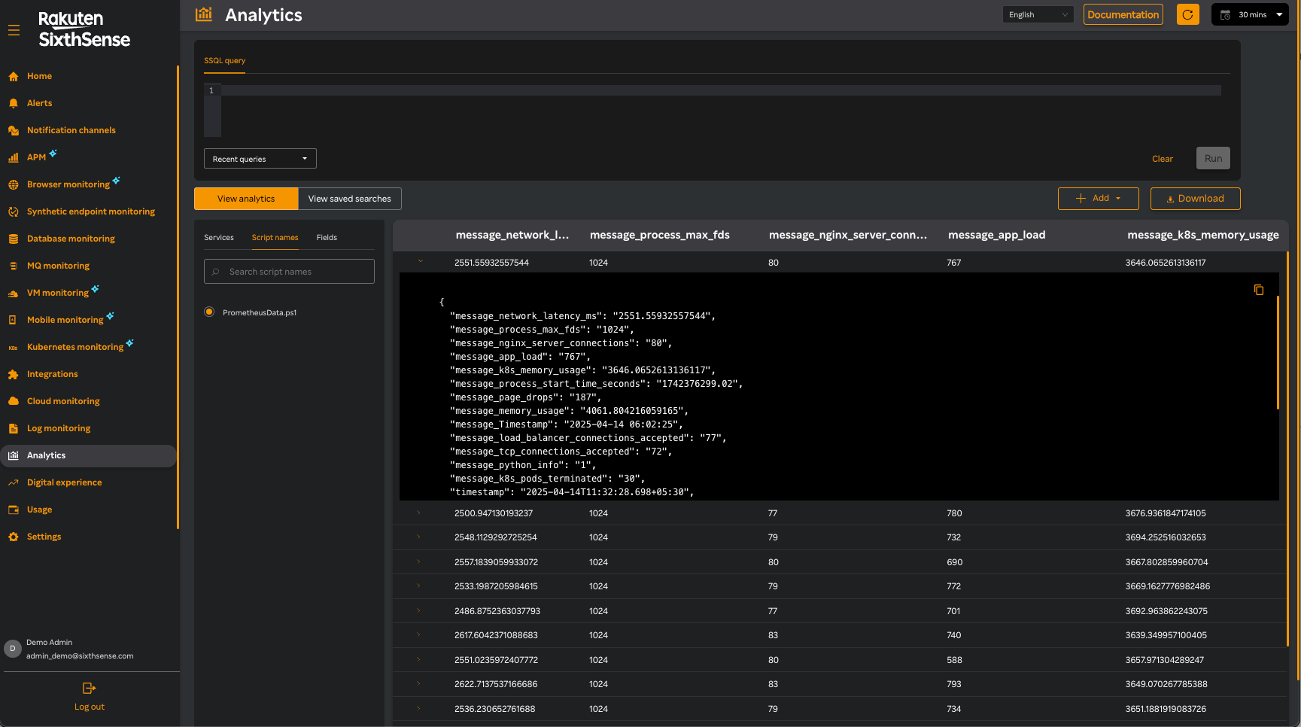
Task: Click the admin_demo@sixthsense.com email text
Action: tap(80, 656)
